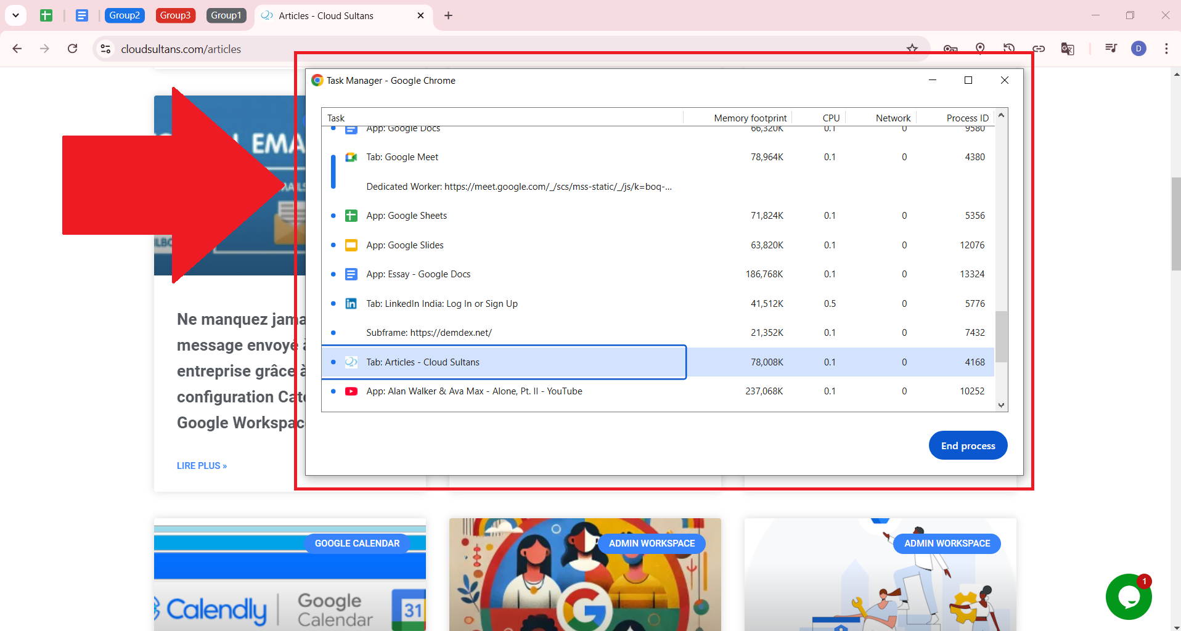The width and height of the screenshot is (1181, 631).
Task: Select the App: Google Sheets task
Action: coord(658,216)
